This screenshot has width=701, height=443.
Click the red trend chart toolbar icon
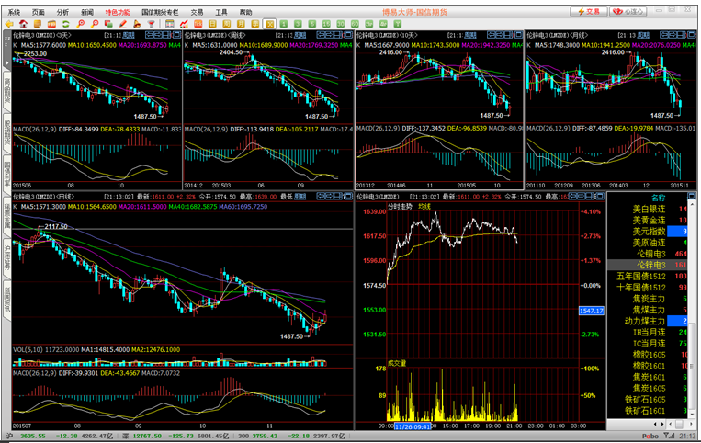pyautogui.click(x=184, y=24)
